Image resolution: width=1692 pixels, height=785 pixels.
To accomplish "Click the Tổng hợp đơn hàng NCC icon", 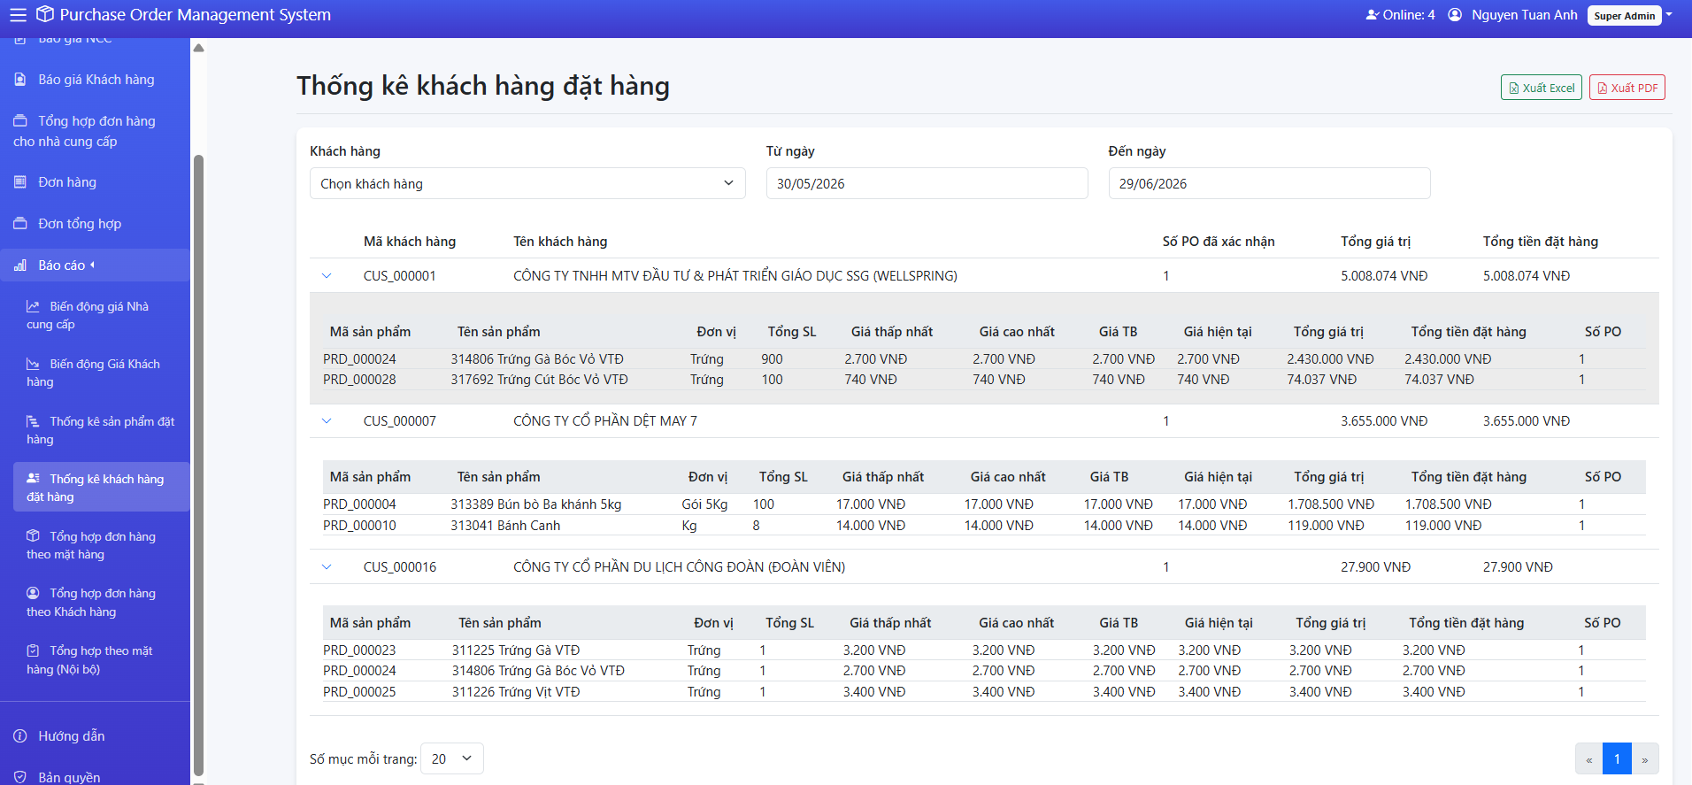I will tap(20, 121).
